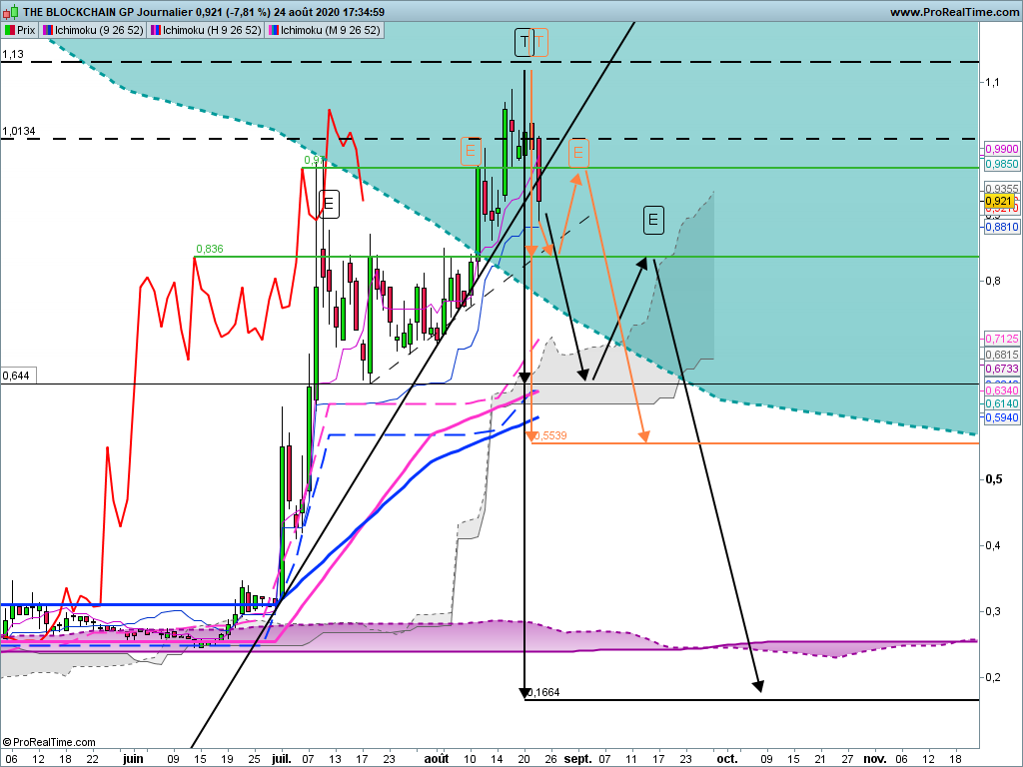Click the août label on the date axis

[x=437, y=759]
